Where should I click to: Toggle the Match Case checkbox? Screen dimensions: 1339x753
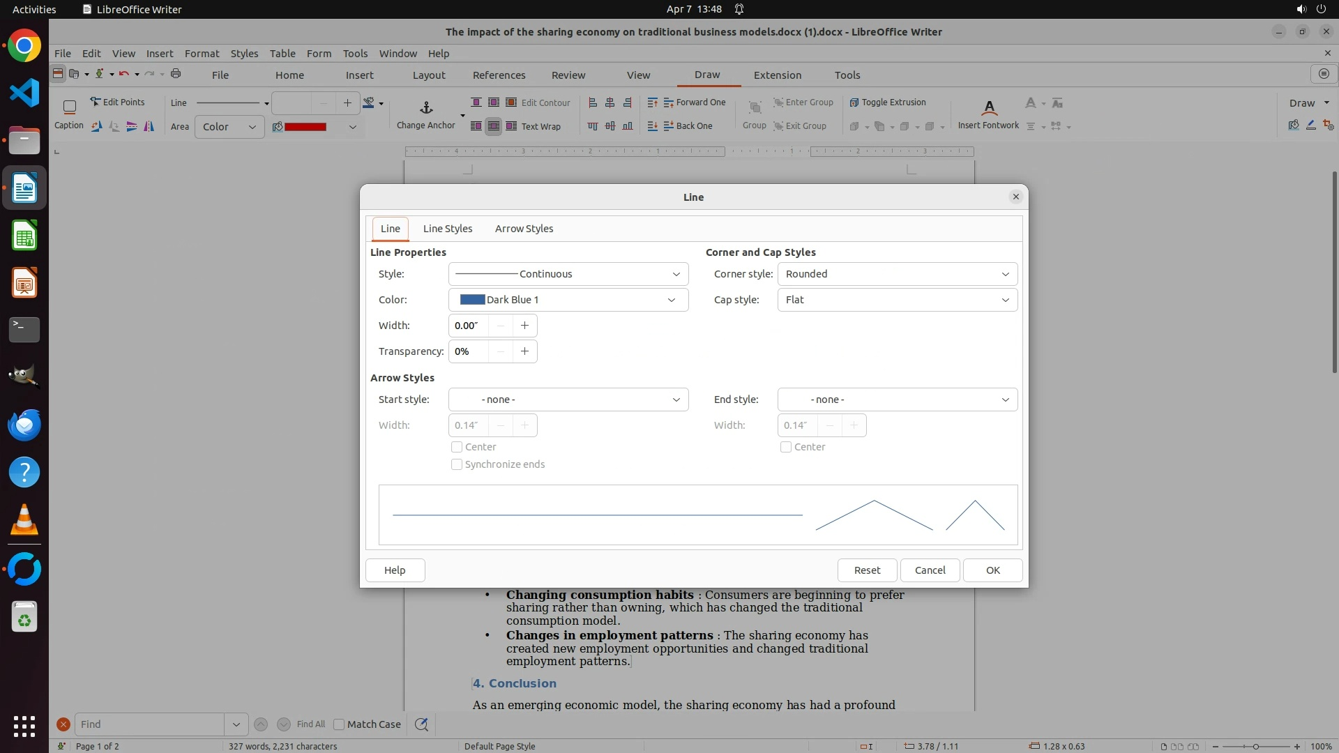click(340, 724)
